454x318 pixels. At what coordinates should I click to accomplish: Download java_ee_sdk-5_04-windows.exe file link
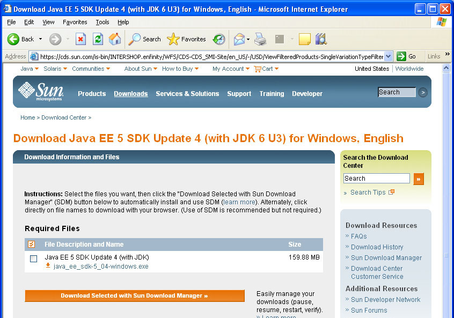[x=101, y=267]
